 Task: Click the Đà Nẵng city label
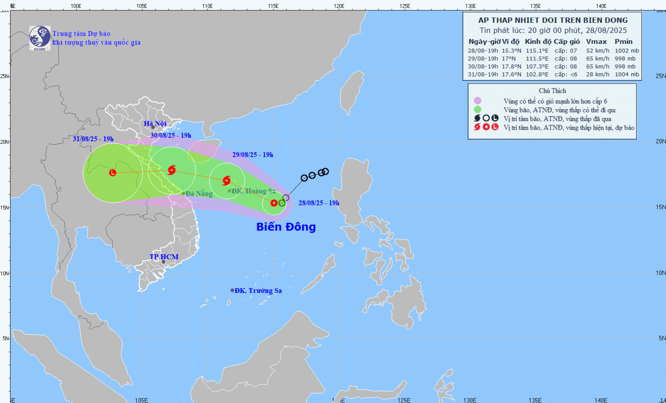(199, 194)
